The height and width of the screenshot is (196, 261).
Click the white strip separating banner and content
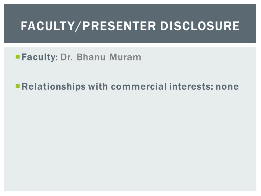click(x=130, y=45)
